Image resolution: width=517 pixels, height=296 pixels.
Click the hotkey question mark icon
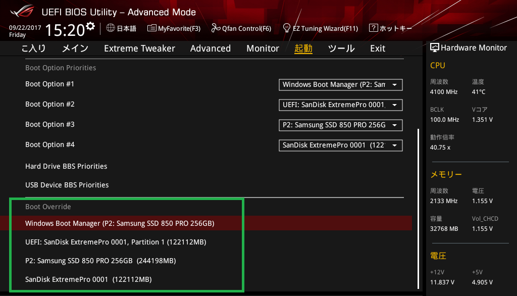coord(373,28)
